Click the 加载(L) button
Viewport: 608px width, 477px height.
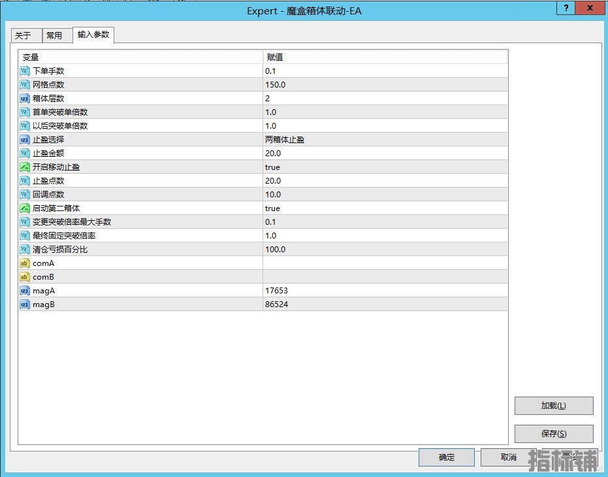[x=554, y=406]
